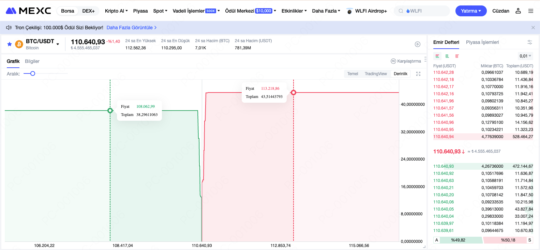Click buy order price 110.640,05
Screen dimensions: 540x250
click(444, 209)
